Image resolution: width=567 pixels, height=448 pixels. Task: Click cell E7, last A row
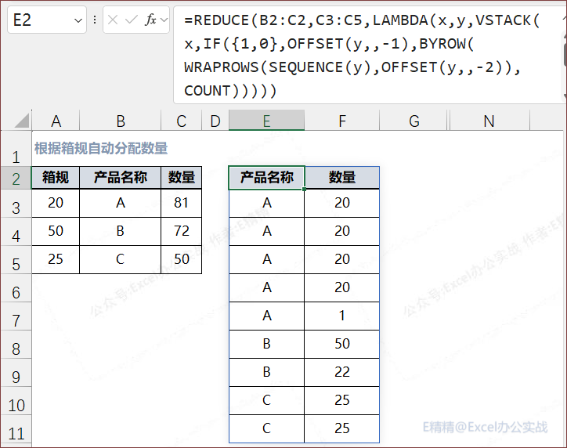click(x=266, y=316)
